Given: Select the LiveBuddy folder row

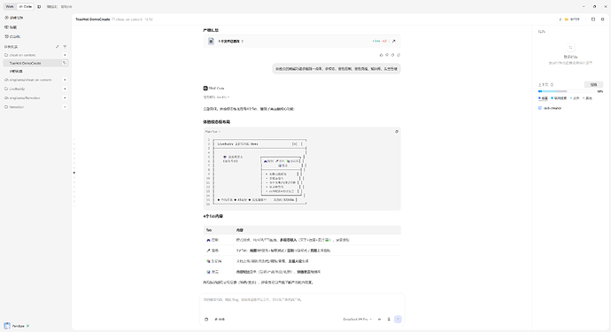Looking at the screenshot, I should pyautogui.click(x=35, y=89).
